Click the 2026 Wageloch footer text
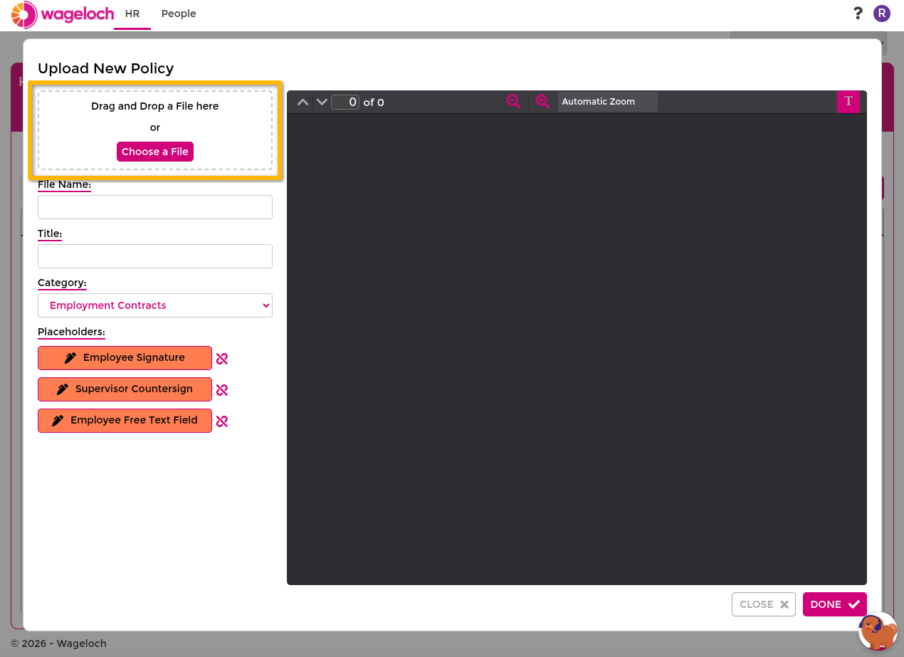Viewport: 904px width, 657px height. coord(58,643)
